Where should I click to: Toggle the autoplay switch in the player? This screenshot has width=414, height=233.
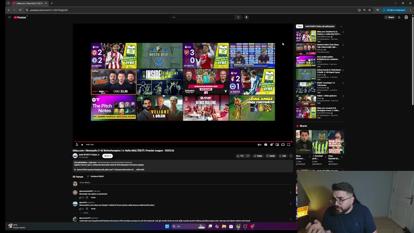click(x=259, y=145)
